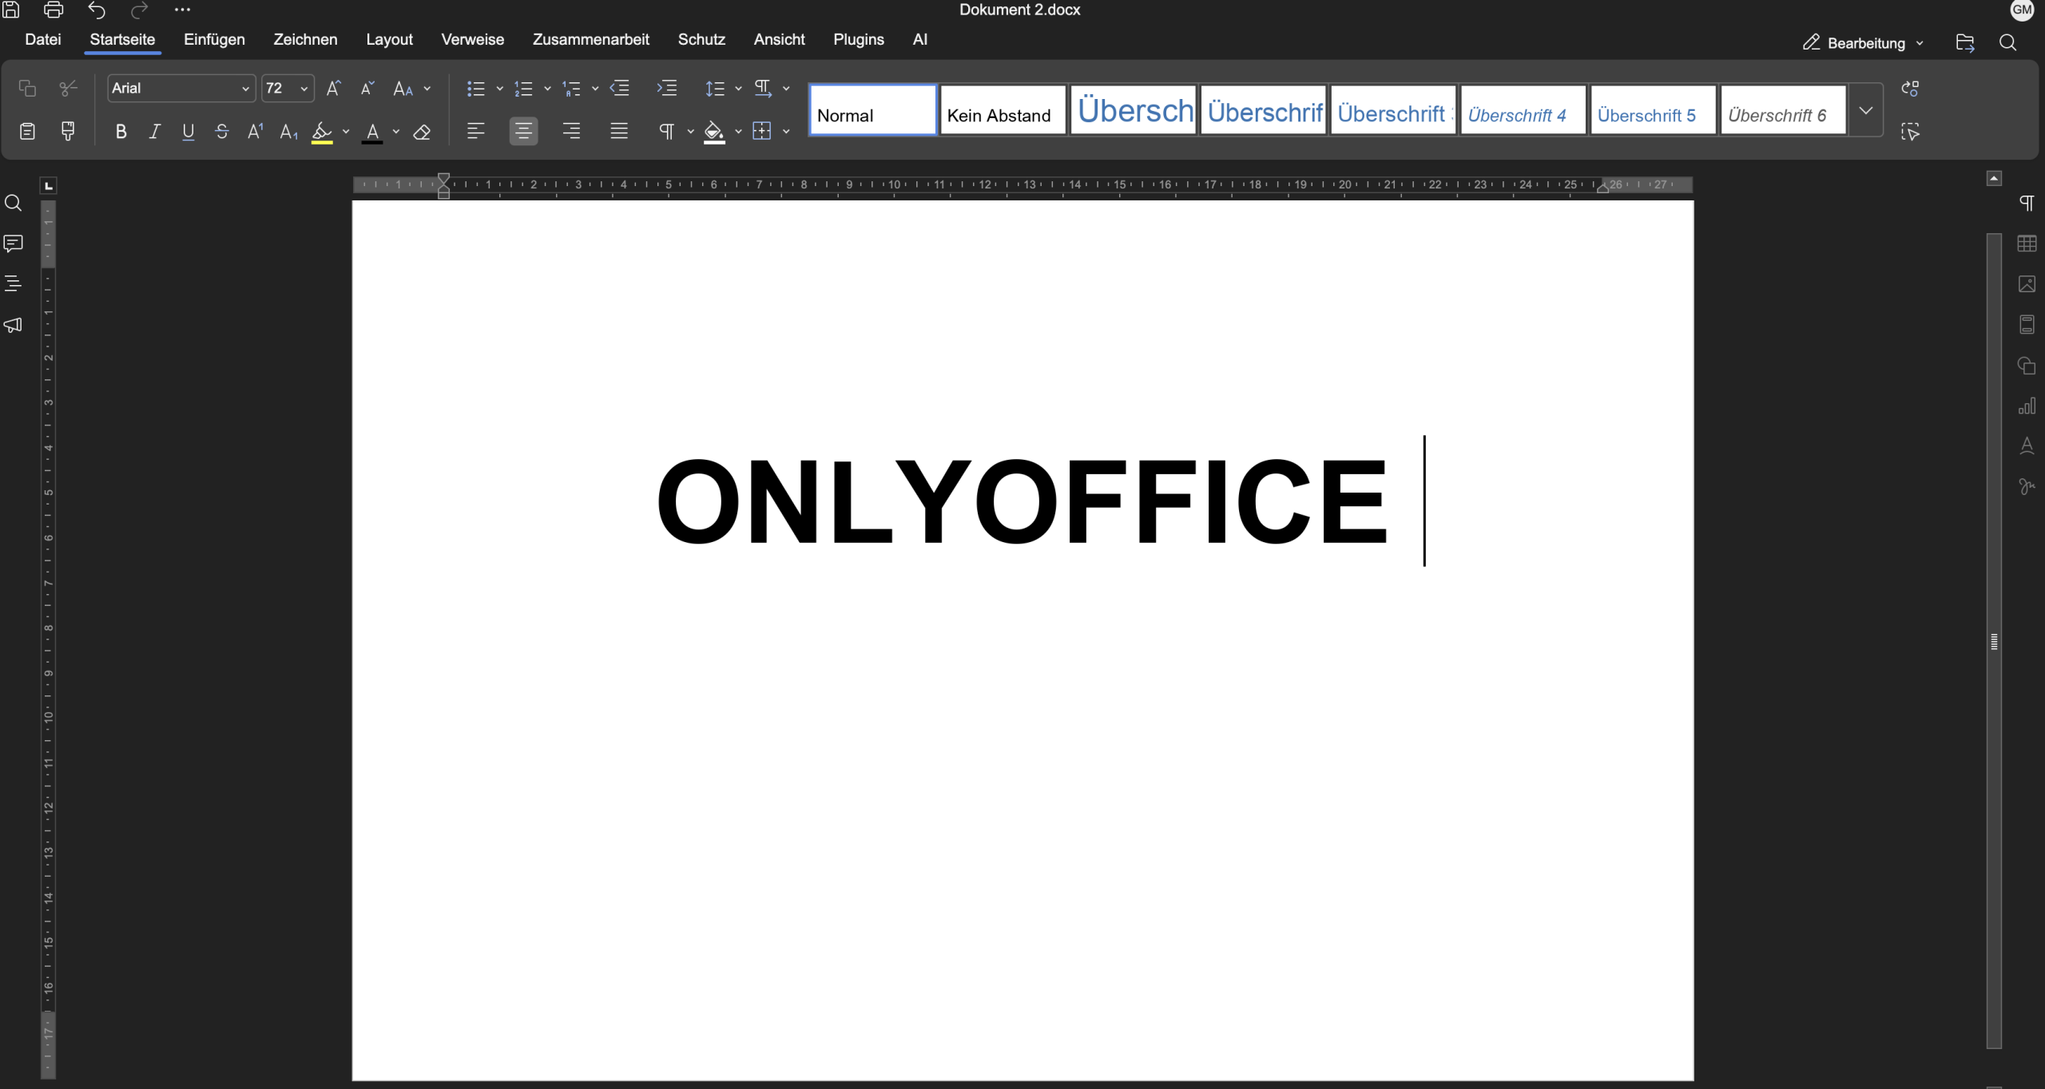Open header and footer settings

pyautogui.click(x=2027, y=324)
